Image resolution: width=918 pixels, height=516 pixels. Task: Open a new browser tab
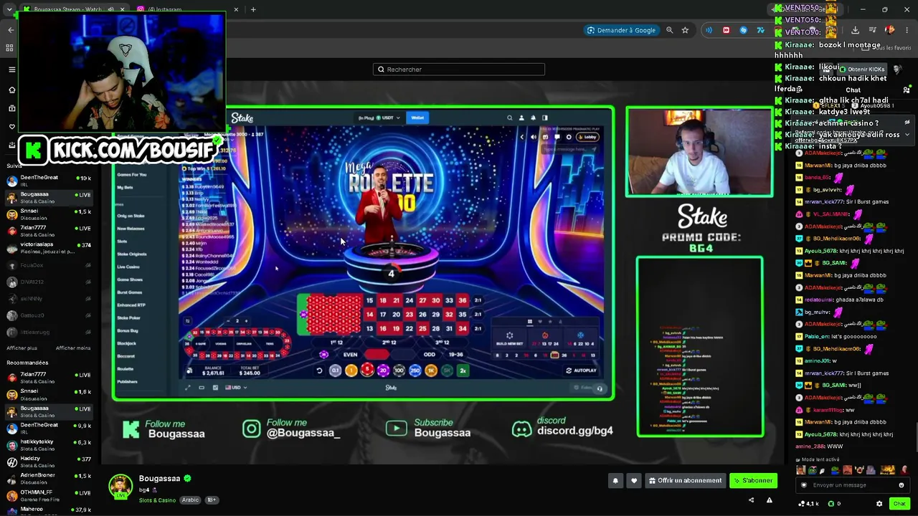coord(253,9)
